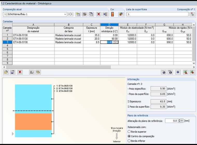Open the color palette settings icon
197x145 pixels.
tap(121, 14)
